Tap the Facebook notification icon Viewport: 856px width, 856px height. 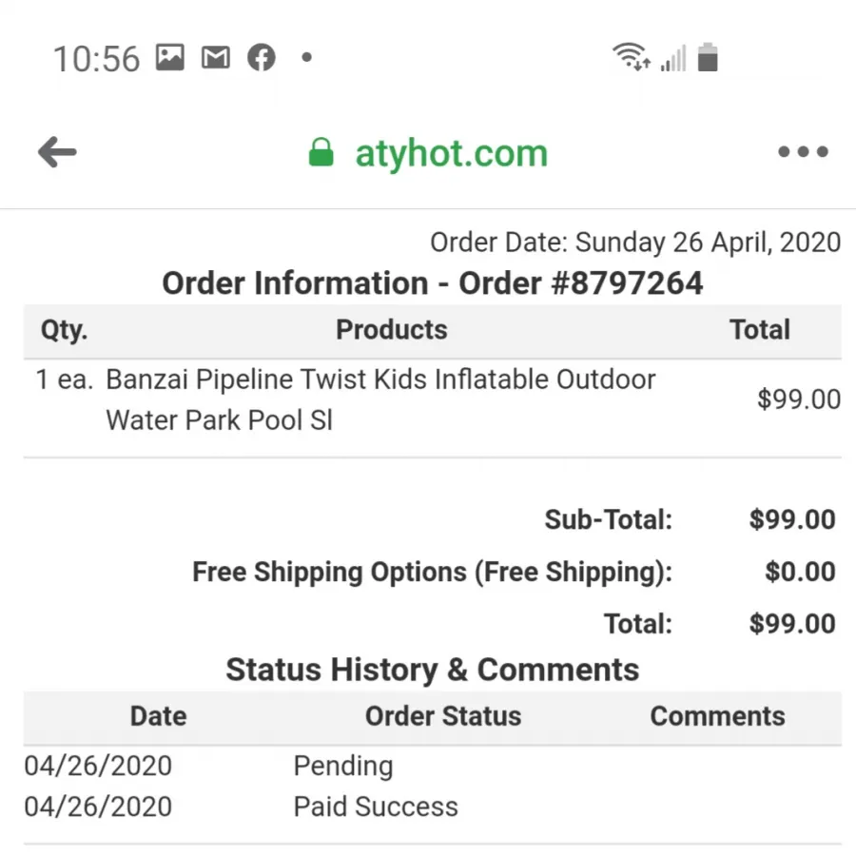pos(262,57)
